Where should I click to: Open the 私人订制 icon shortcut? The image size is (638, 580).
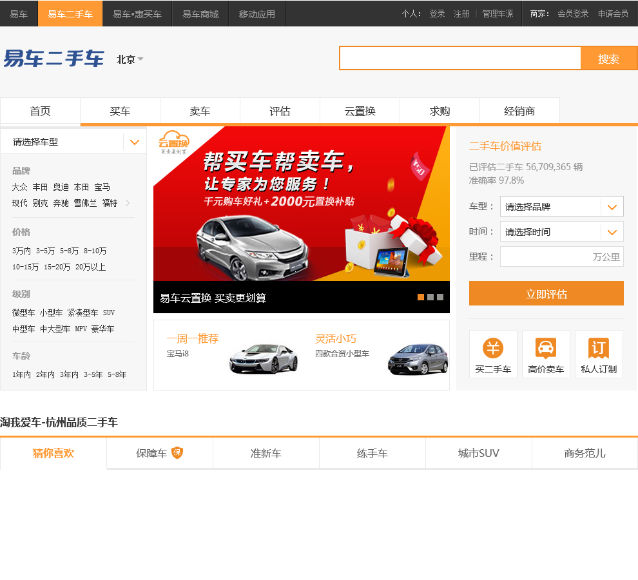[x=599, y=354]
